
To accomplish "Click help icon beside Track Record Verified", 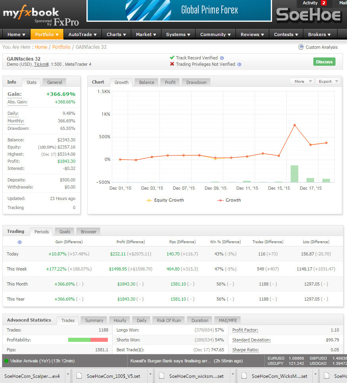I will click(x=222, y=58).
